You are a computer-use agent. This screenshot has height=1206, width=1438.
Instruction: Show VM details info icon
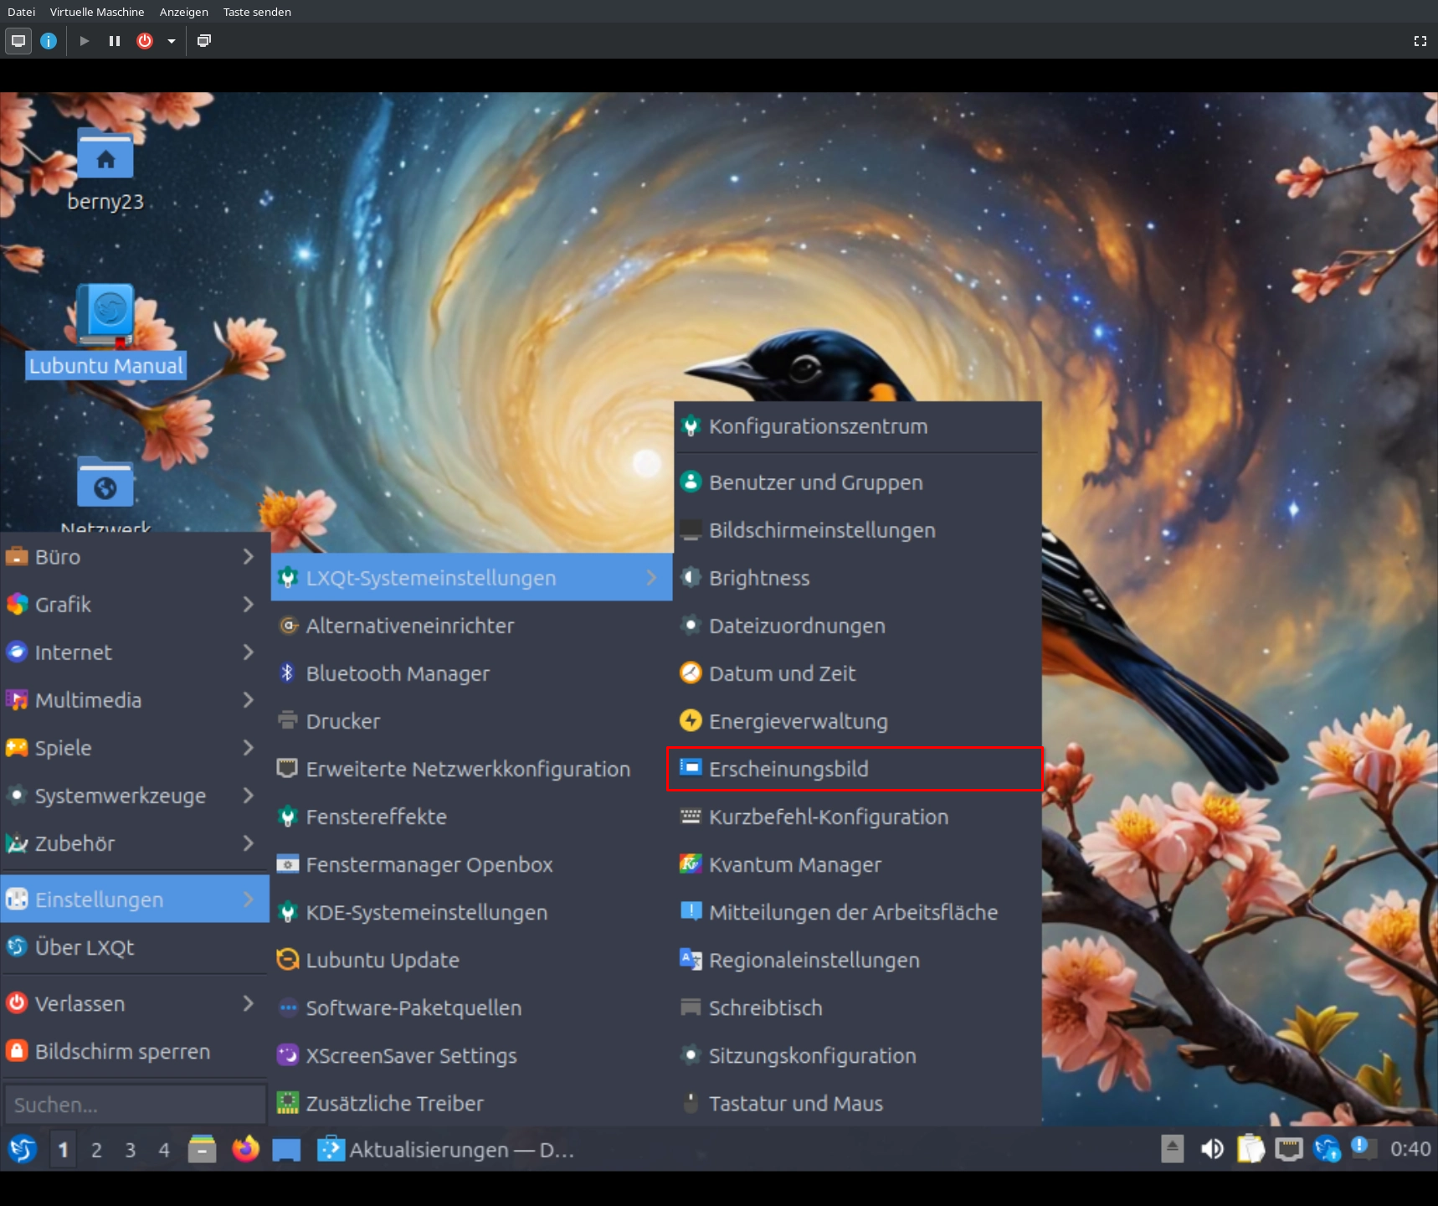point(49,41)
